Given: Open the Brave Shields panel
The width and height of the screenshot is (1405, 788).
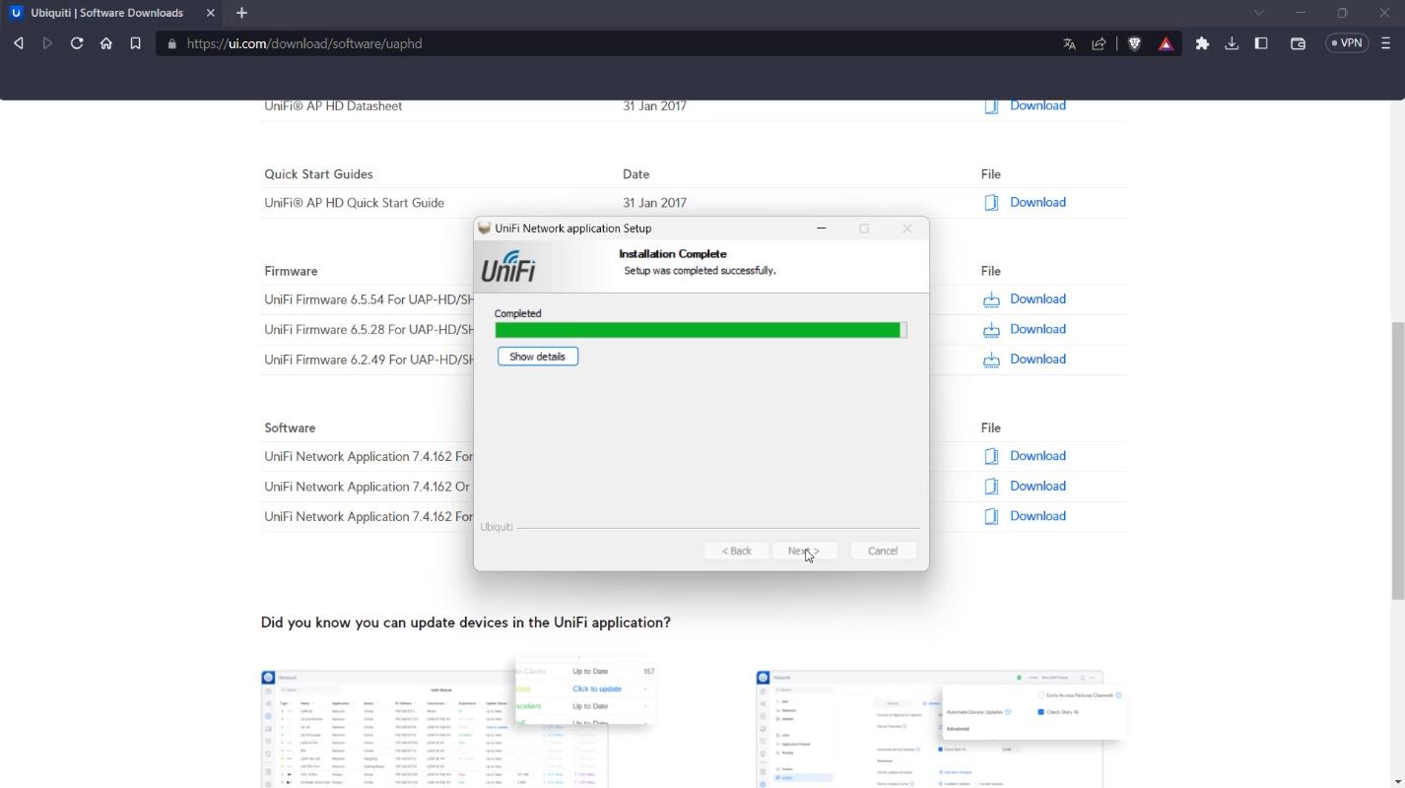Looking at the screenshot, I should [1134, 43].
